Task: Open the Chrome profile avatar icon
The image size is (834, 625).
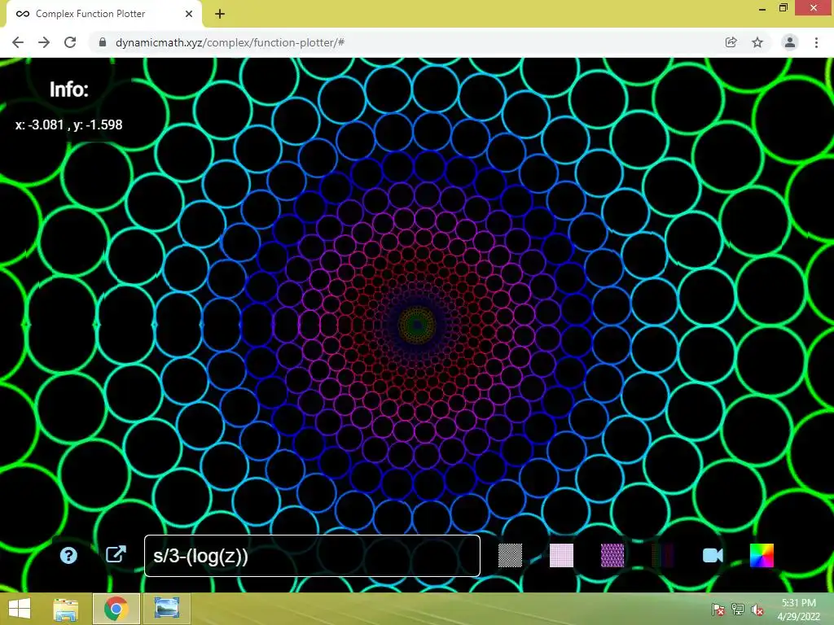Action: 790,42
